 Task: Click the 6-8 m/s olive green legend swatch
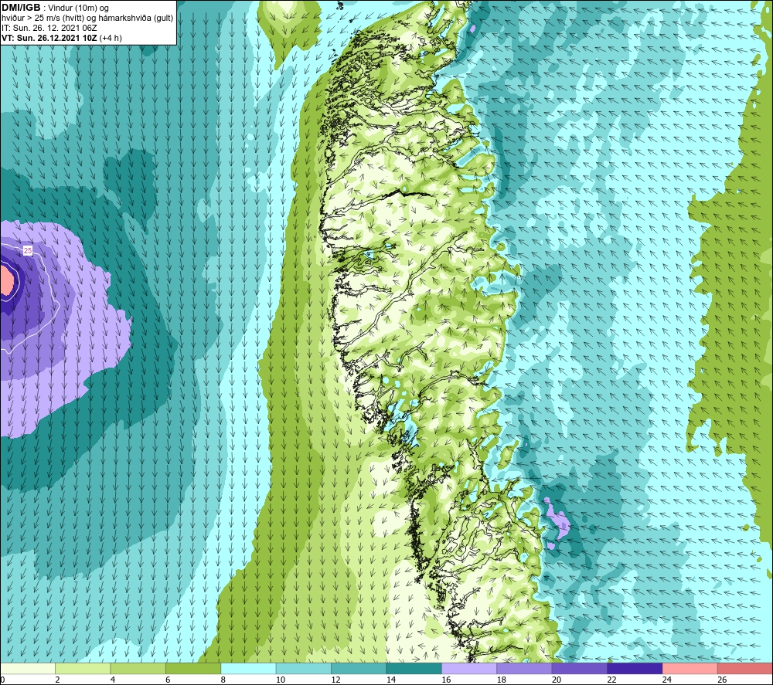pos(193,669)
